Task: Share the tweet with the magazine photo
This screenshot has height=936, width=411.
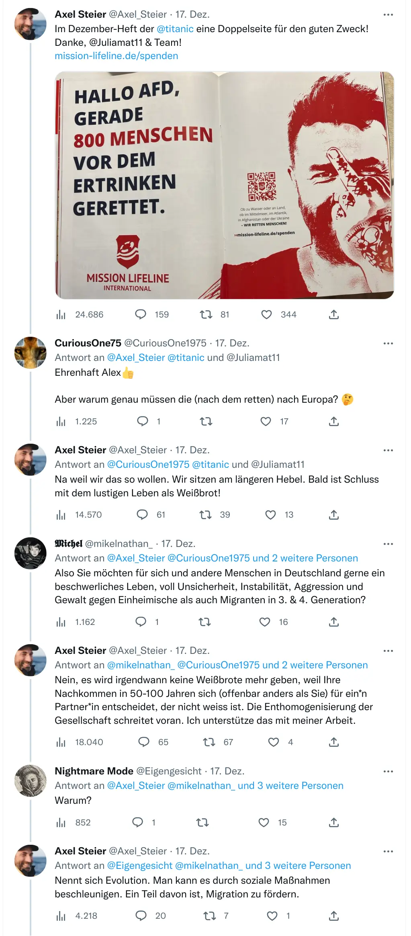Action: [x=334, y=315]
